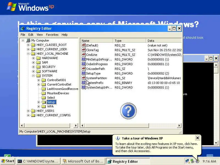Click the Select key folder icon

tap(44, 98)
